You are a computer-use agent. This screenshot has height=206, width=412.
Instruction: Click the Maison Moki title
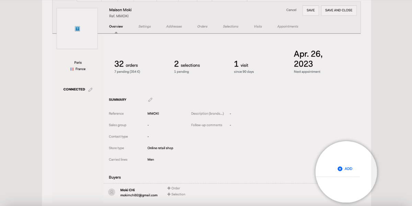(x=120, y=10)
